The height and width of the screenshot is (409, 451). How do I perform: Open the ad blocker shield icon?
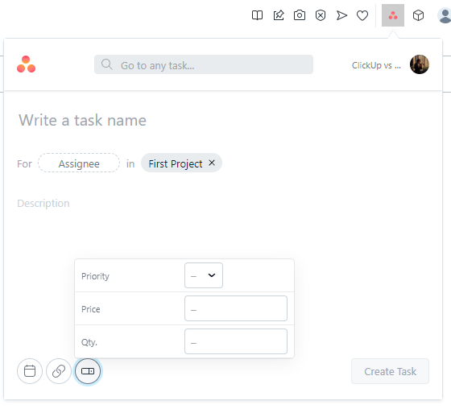[x=321, y=15]
